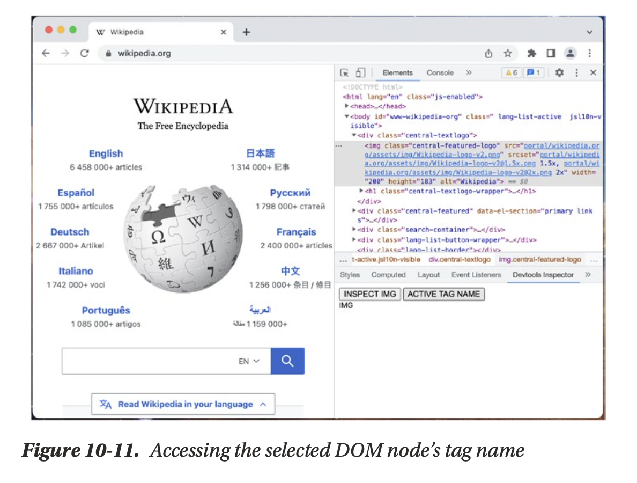The image size is (637, 483).
Task: Toggle device toolbar in DevTools
Action: (x=360, y=73)
